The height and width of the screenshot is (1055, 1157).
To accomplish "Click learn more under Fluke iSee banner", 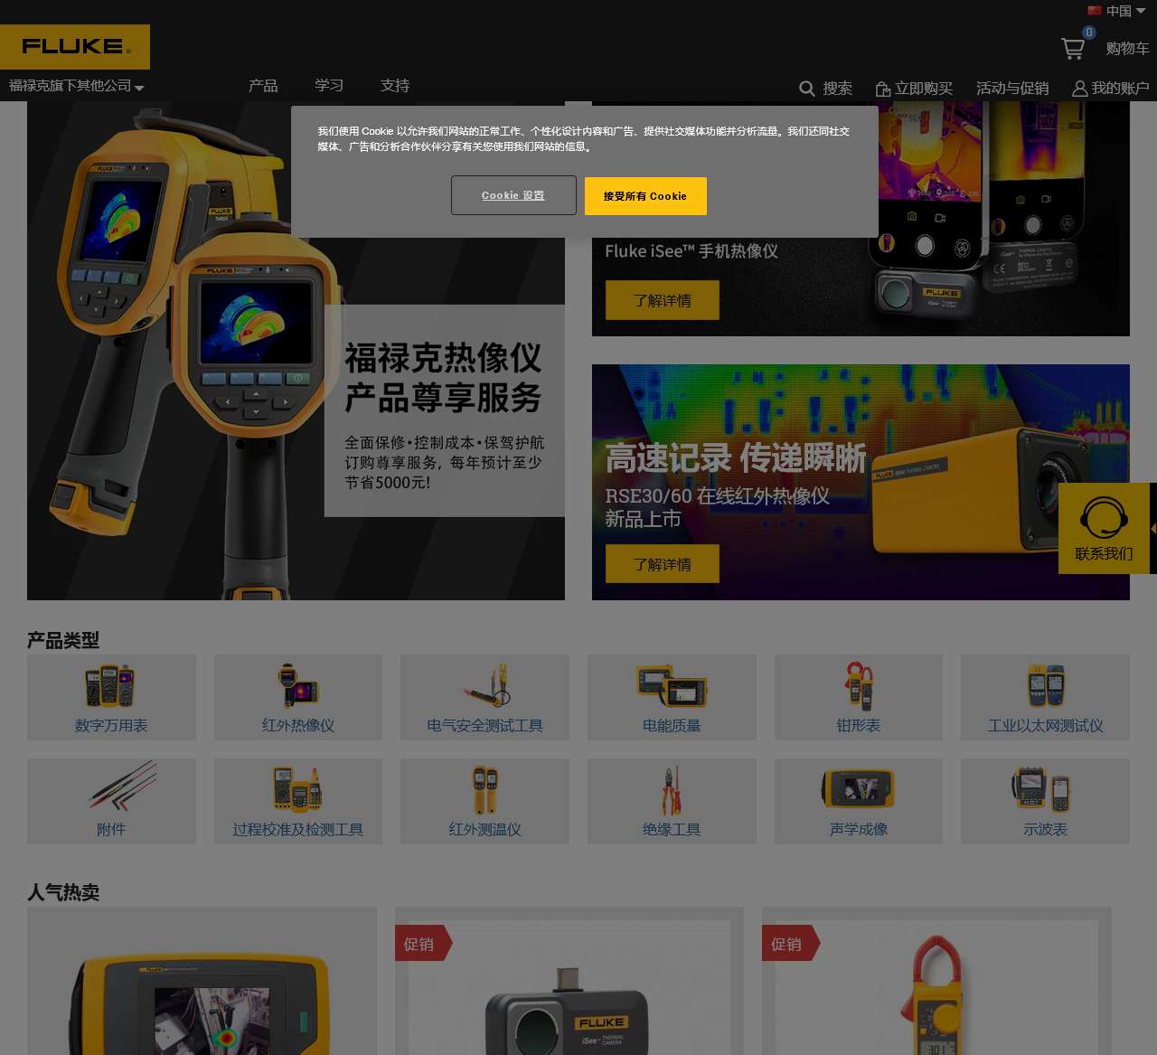I will click(x=663, y=300).
